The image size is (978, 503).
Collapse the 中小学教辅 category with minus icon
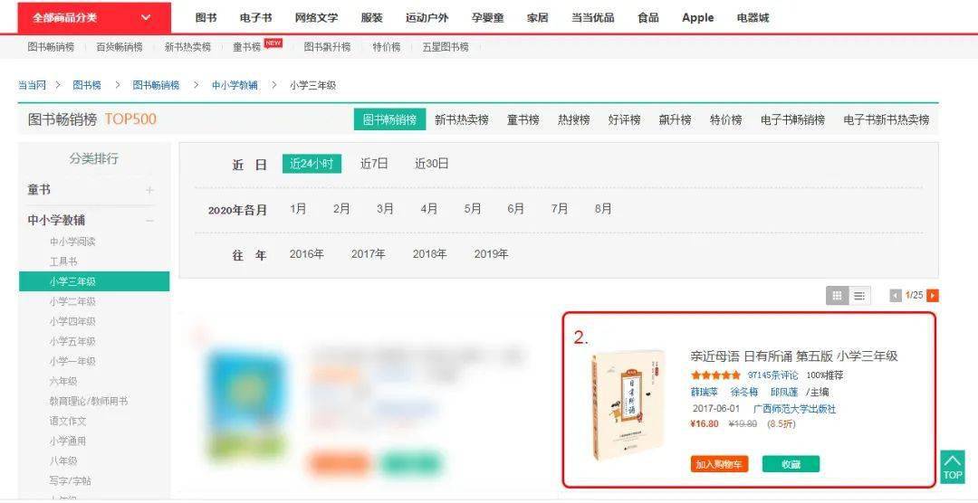149,220
